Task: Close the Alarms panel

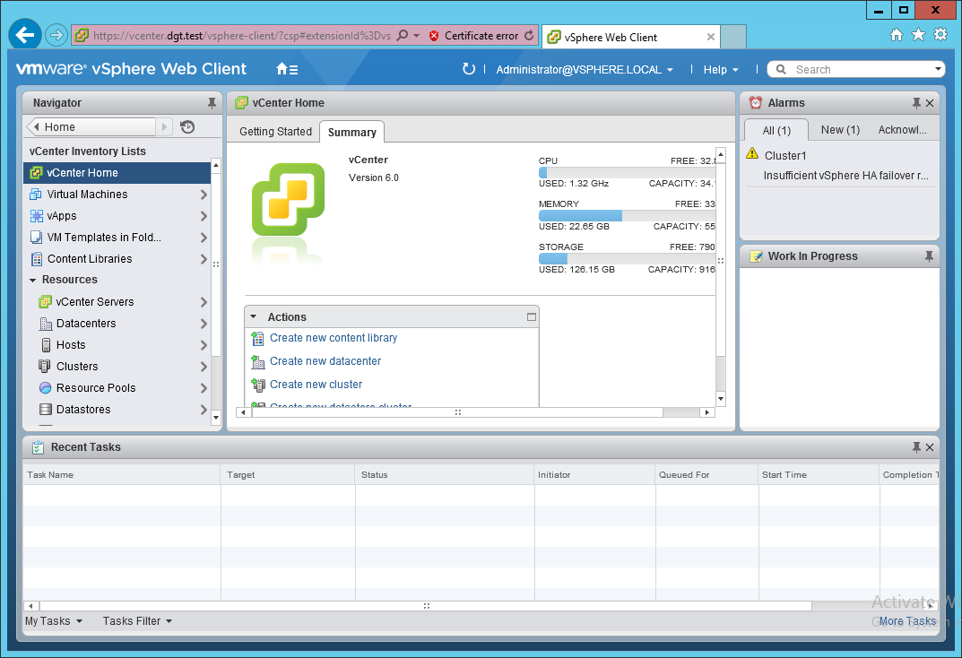Action: [x=930, y=103]
